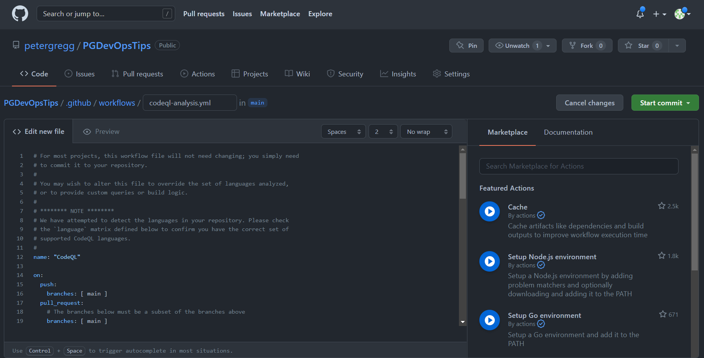Switch to the Code tab
The image size is (704, 358).
pyautogui.click(x=34, y=74)
